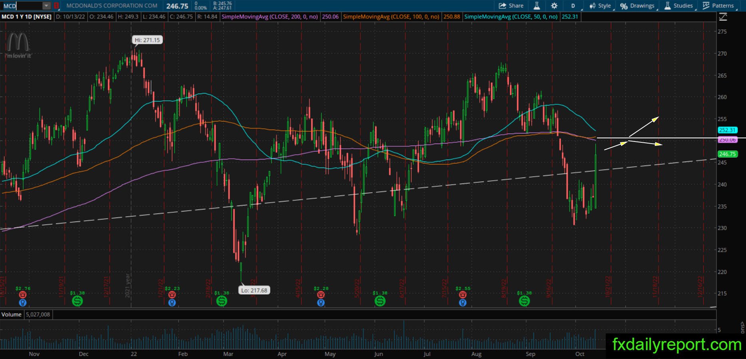Image resolution: width=746 pixels, height=359 pixels.
Task: Click the C: 246.75 close readout
Action: point(181,17)
